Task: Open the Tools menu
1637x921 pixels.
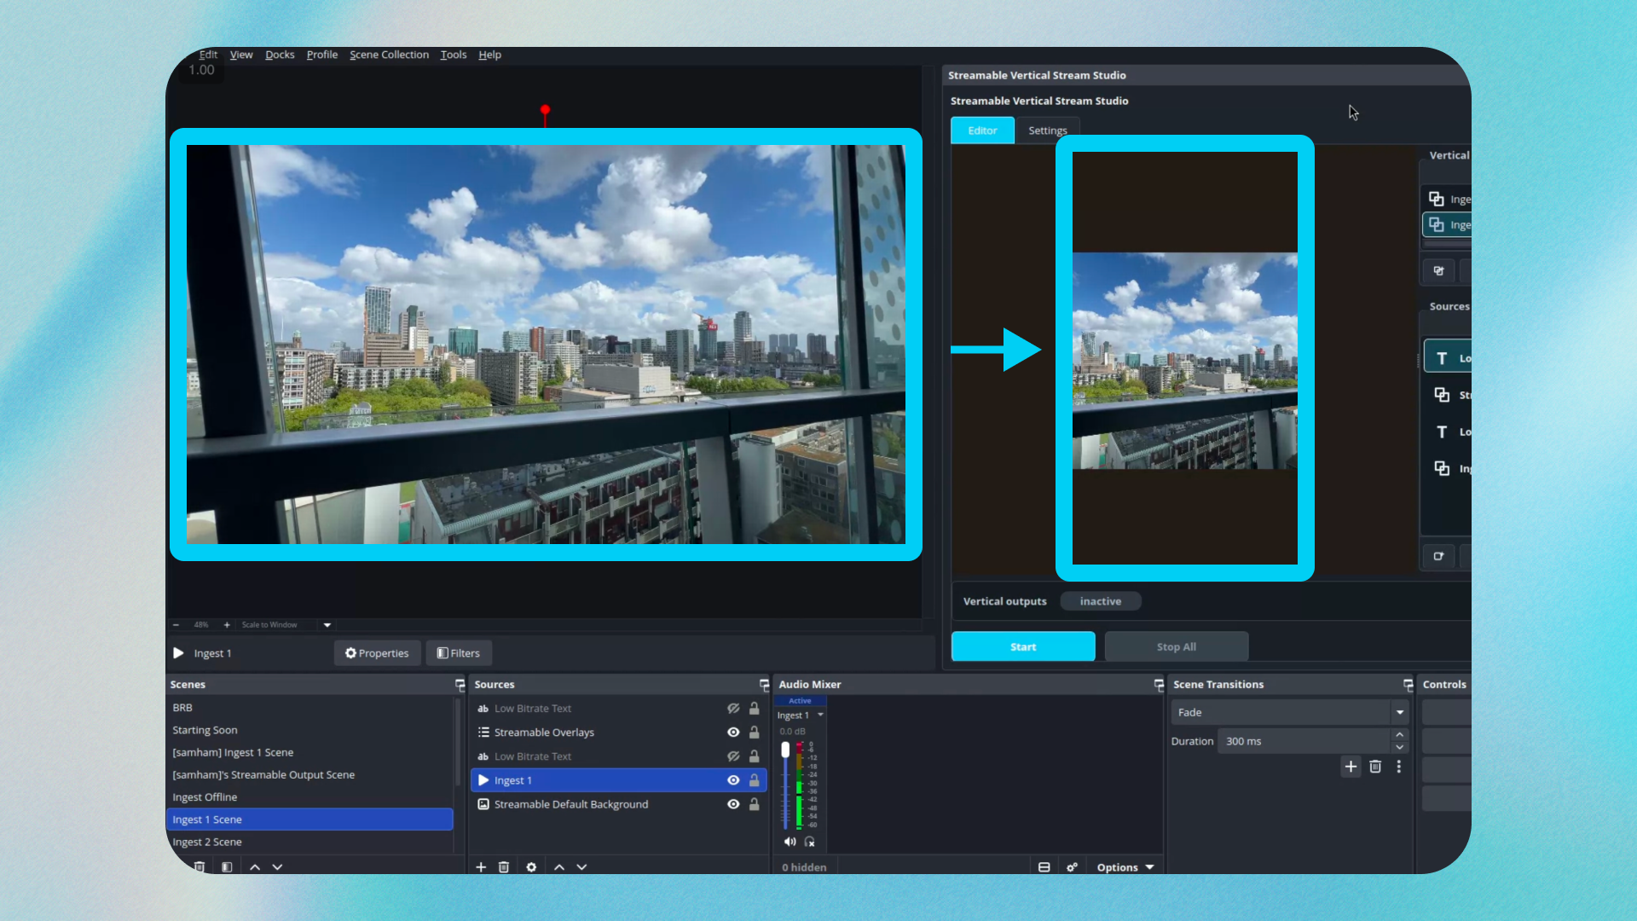Action: [454, 55]
